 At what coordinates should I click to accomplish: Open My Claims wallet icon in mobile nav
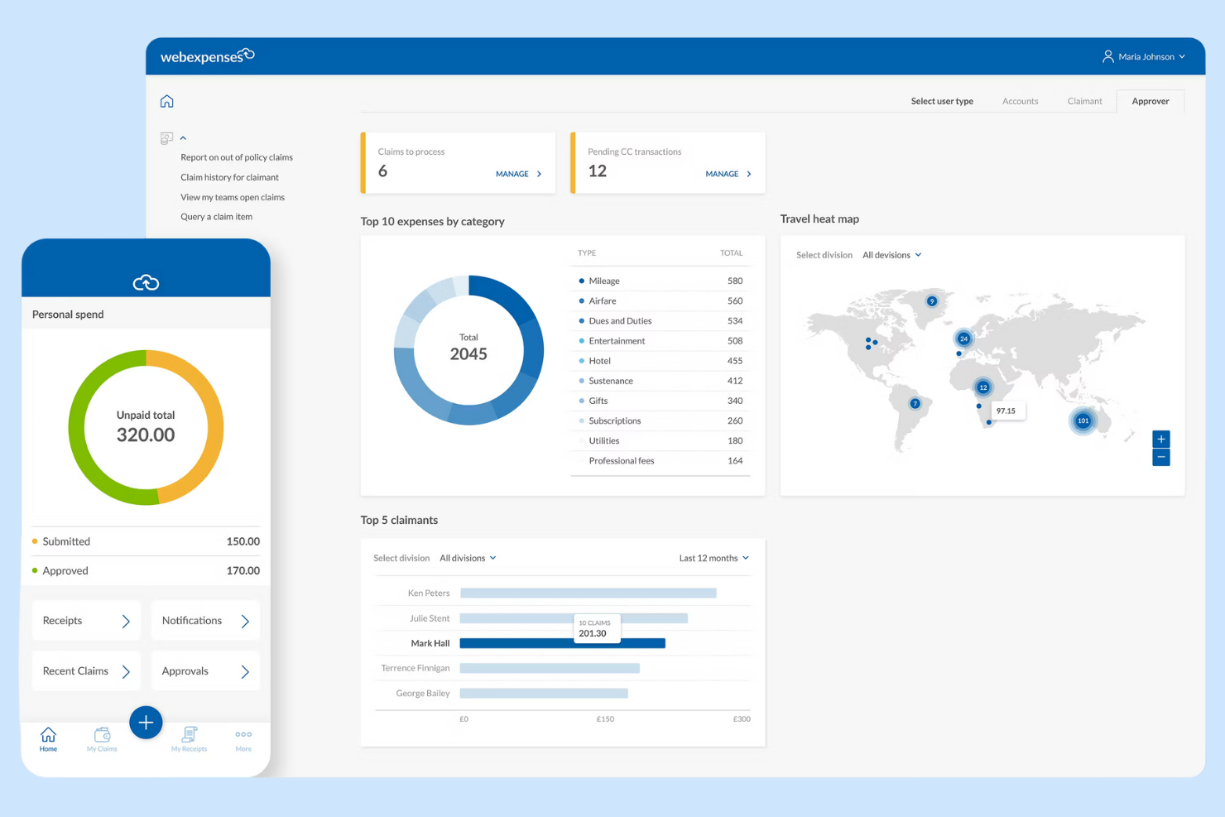click(x=101, y=736)
